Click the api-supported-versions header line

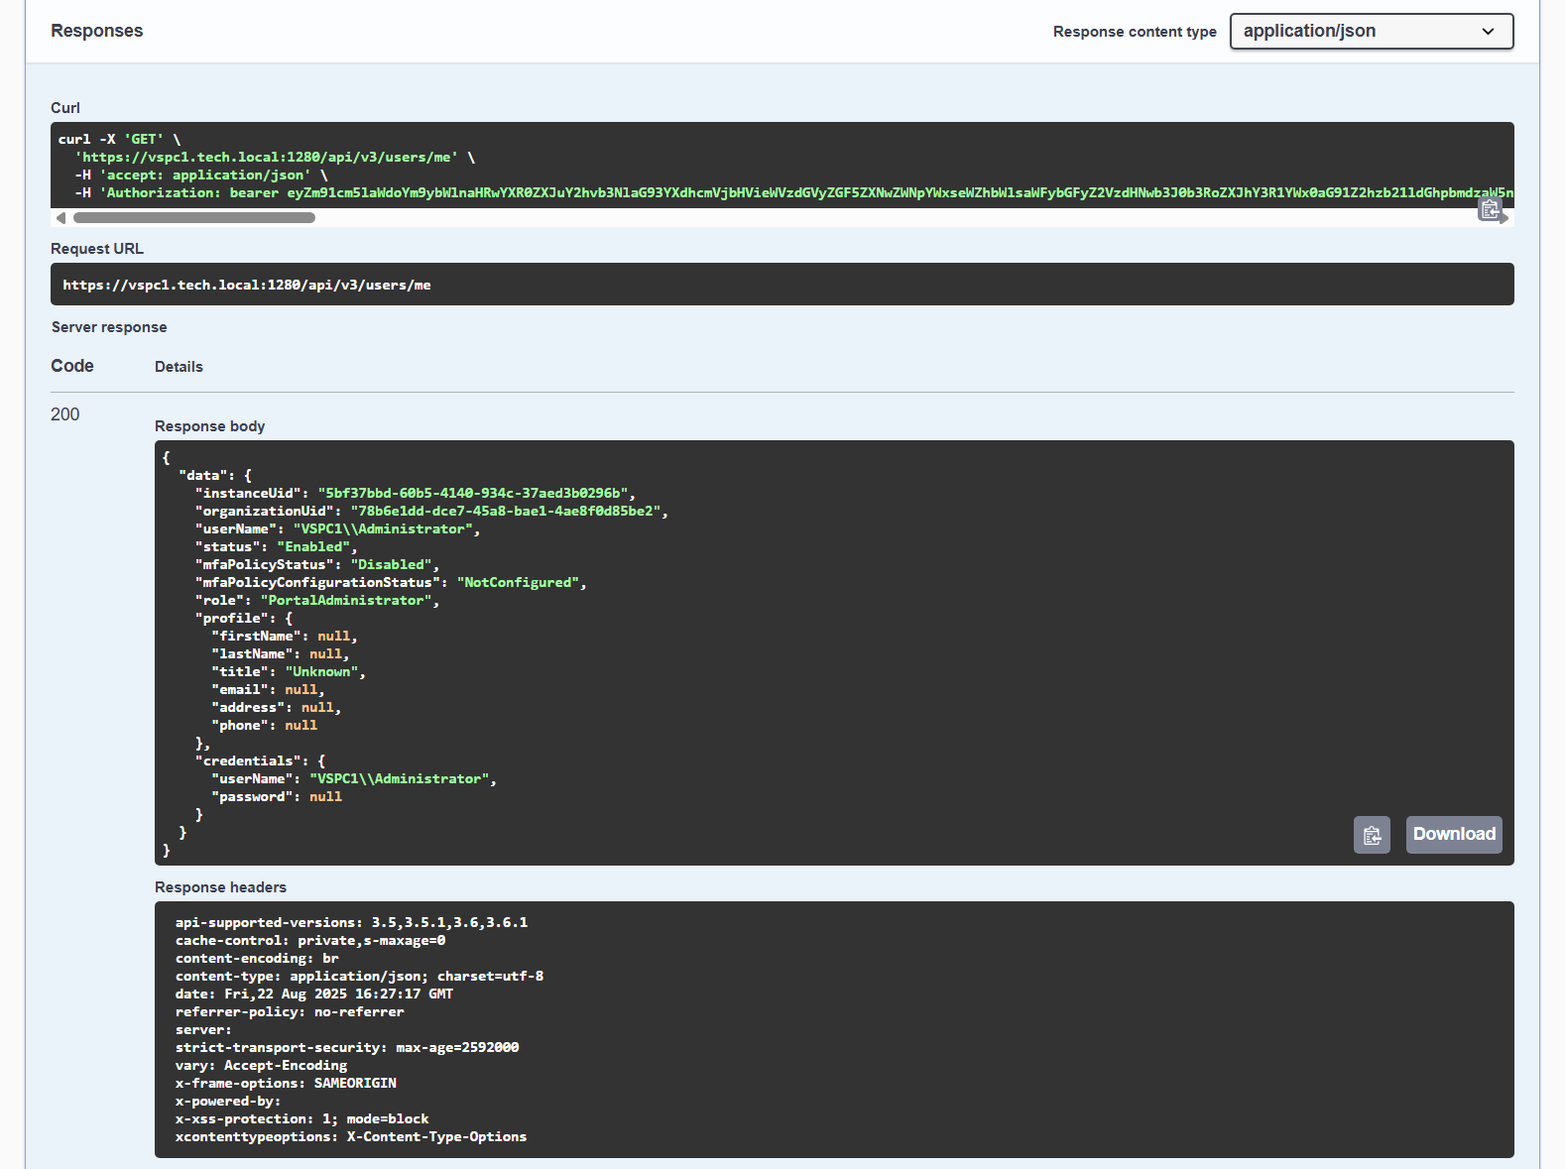(x=351, y=922)
